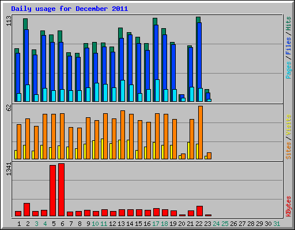Click day 29 on the date axis
295x230 pixels.
coord(259,224)
